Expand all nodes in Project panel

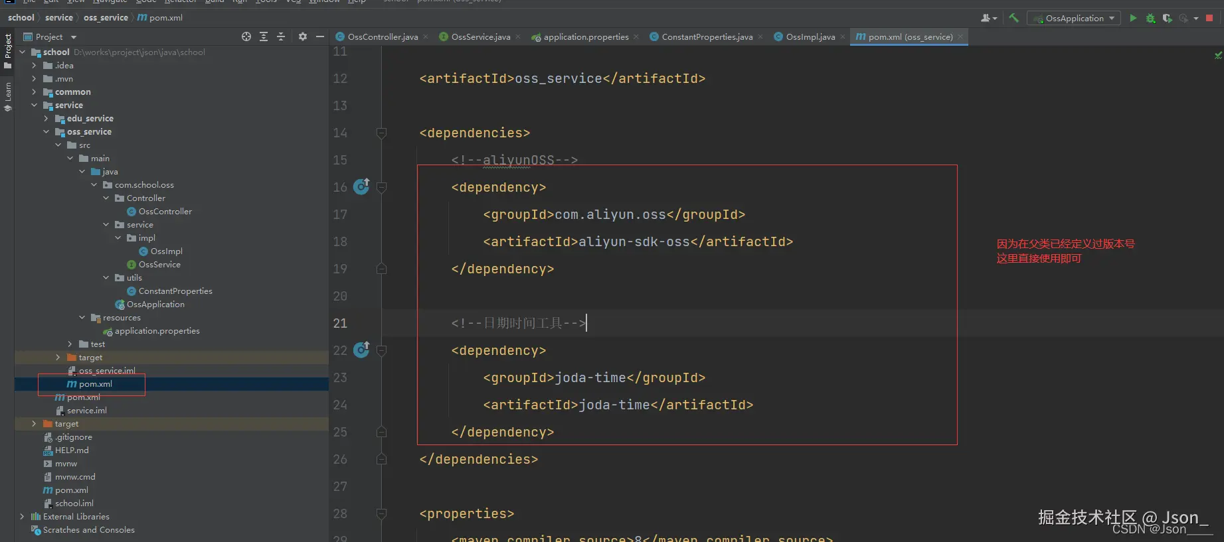point(264,36)
